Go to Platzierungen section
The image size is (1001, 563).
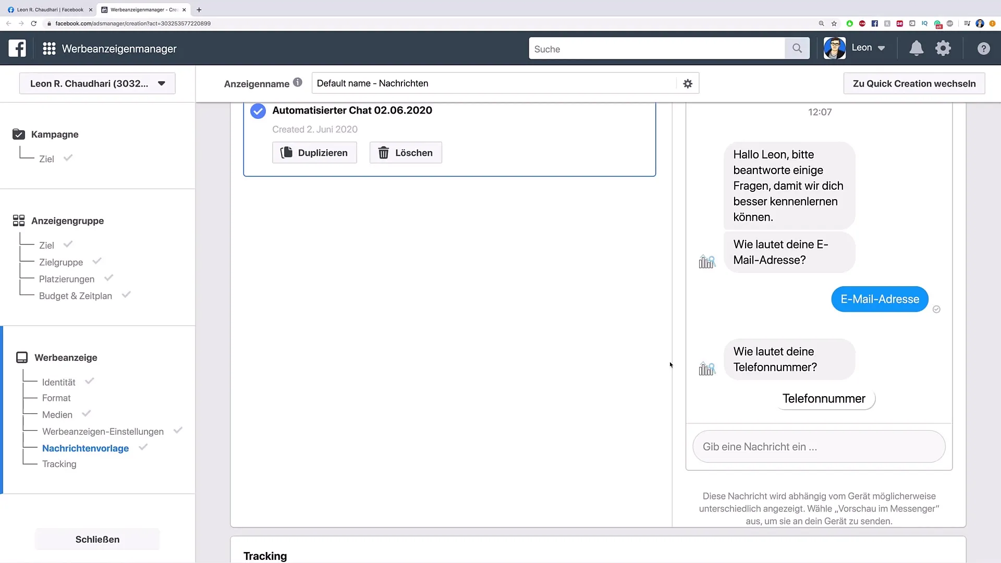[67, 279]
